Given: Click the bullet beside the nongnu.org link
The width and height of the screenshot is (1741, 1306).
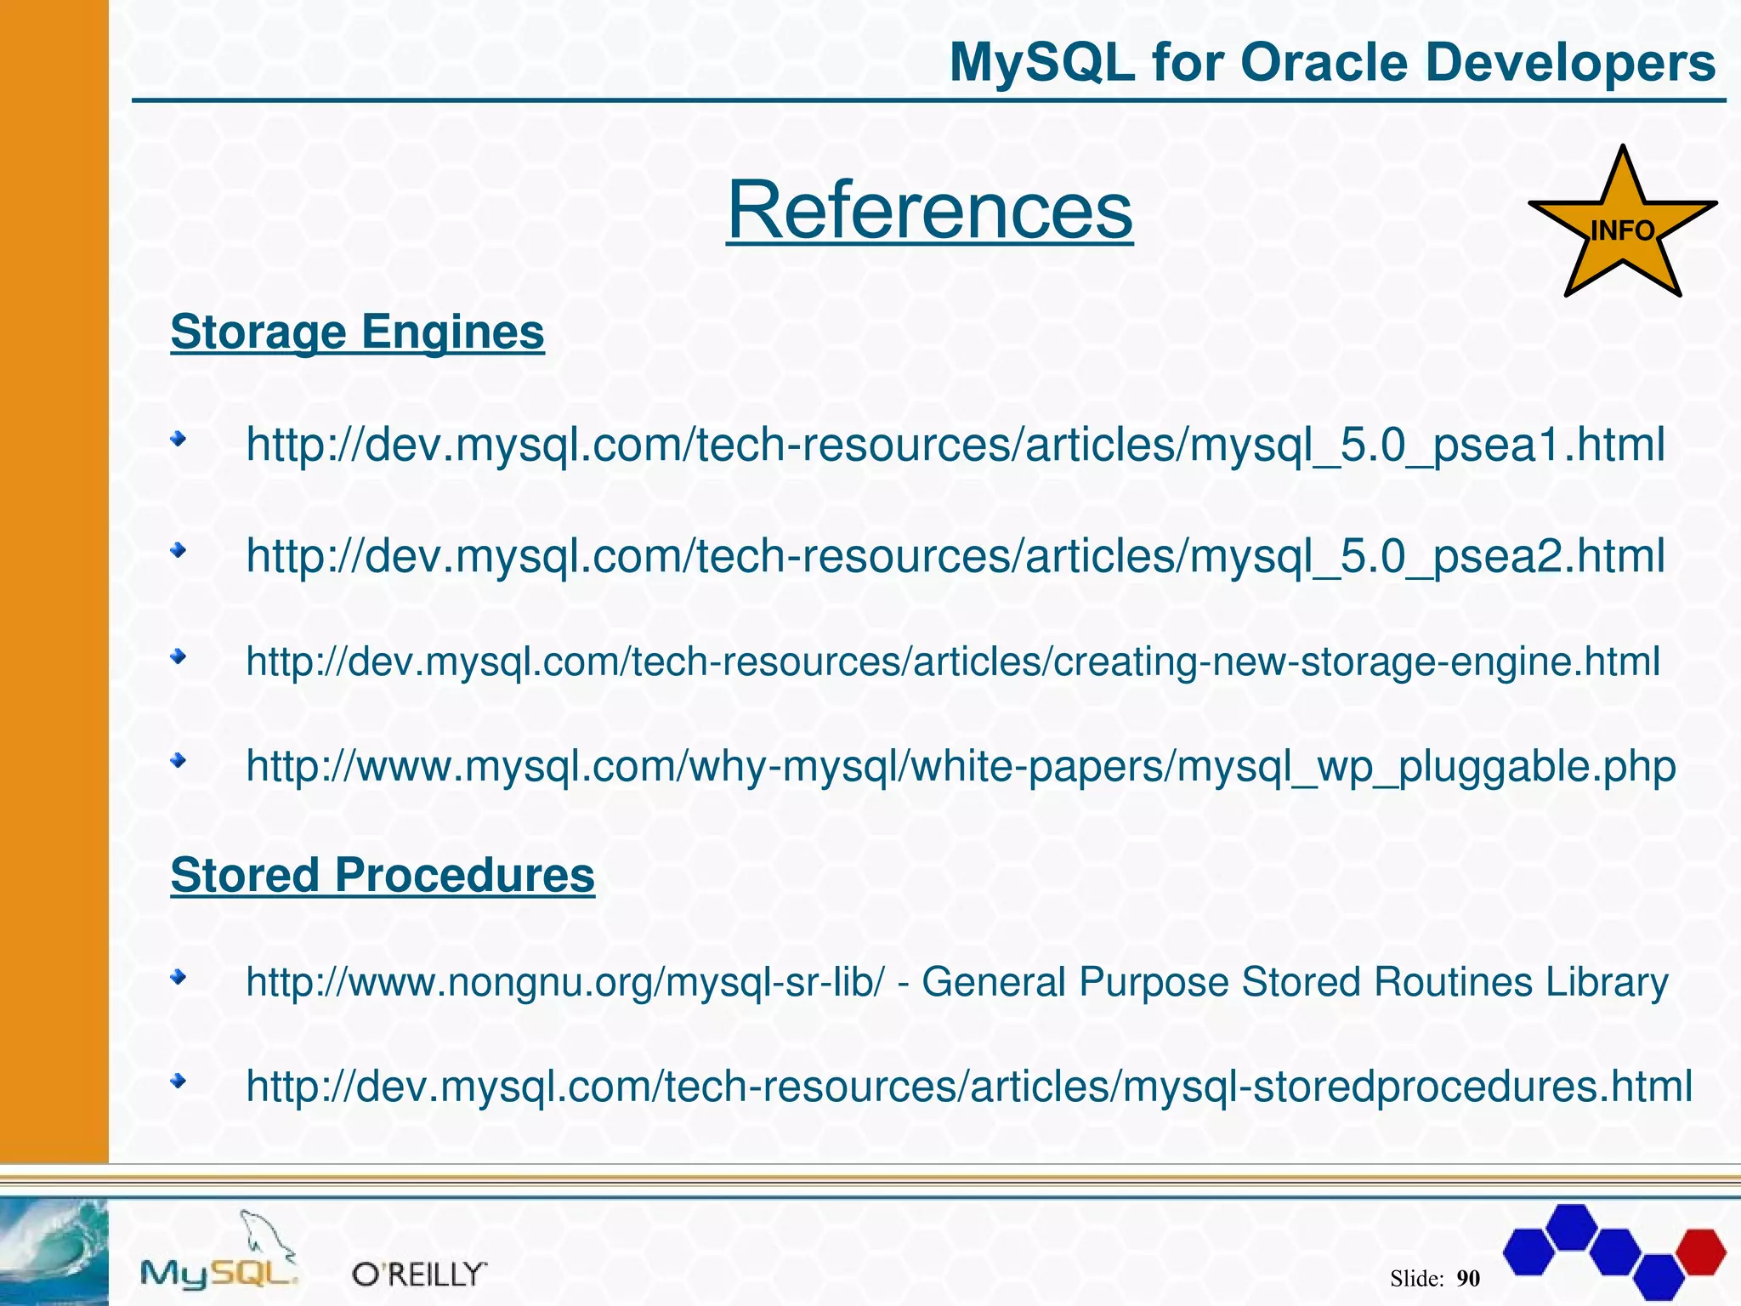Looking at the screenshot, I should (x=179, y=978).
